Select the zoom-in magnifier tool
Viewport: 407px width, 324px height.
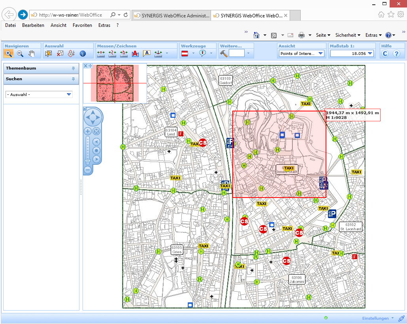(x=9, y=54)
